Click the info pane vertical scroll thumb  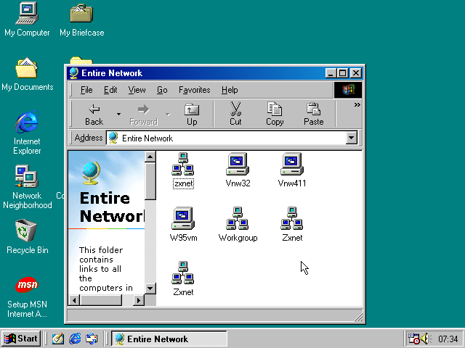pos(150,181)
